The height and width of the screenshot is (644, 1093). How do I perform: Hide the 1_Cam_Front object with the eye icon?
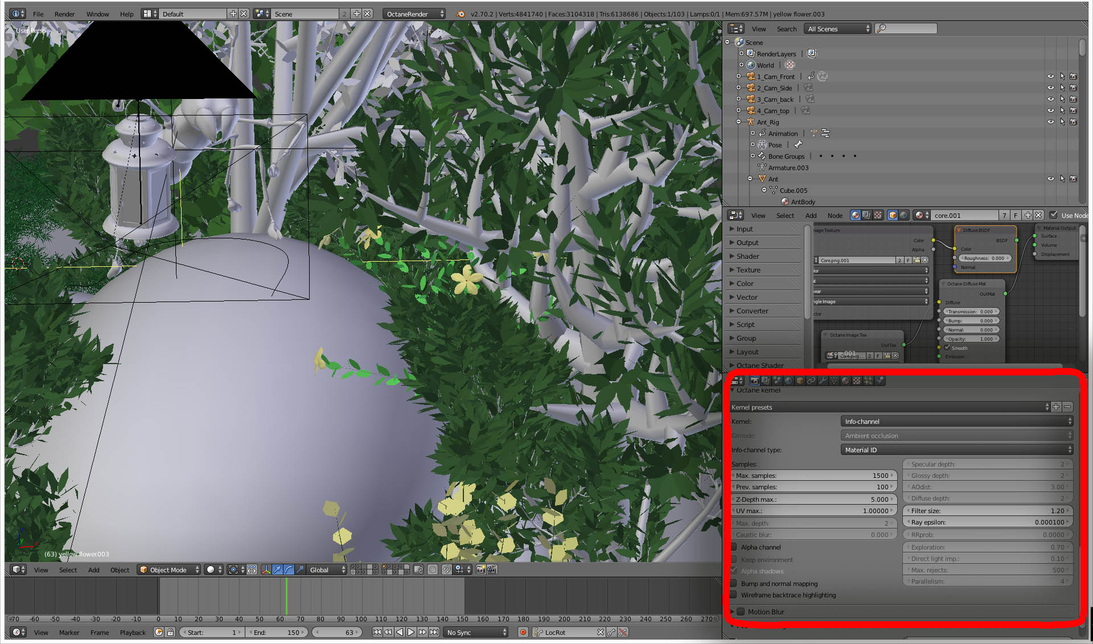1050,76
